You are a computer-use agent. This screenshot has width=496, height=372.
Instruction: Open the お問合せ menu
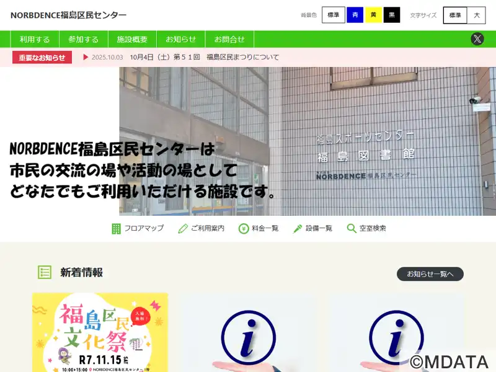point(229,39)
